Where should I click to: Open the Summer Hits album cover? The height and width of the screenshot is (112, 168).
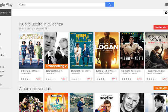click(56, 102)
